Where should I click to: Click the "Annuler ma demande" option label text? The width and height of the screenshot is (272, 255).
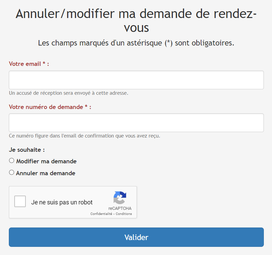46,173
